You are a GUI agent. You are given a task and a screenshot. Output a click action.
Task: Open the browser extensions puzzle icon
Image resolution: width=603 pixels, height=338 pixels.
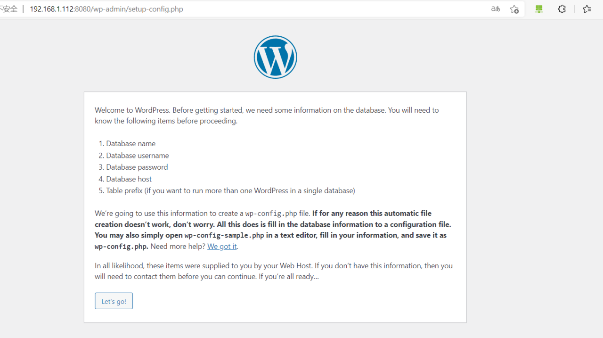(x=562, y=9)
